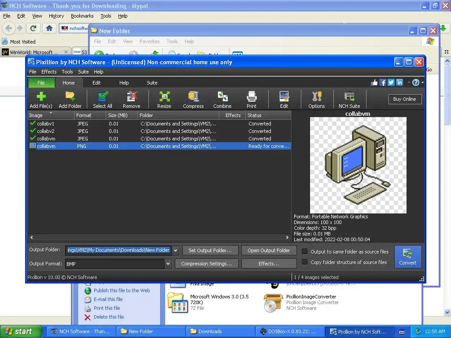451x338 pixels.
Task: Click the Edit toolbar icon with picture
Action: 284,99
